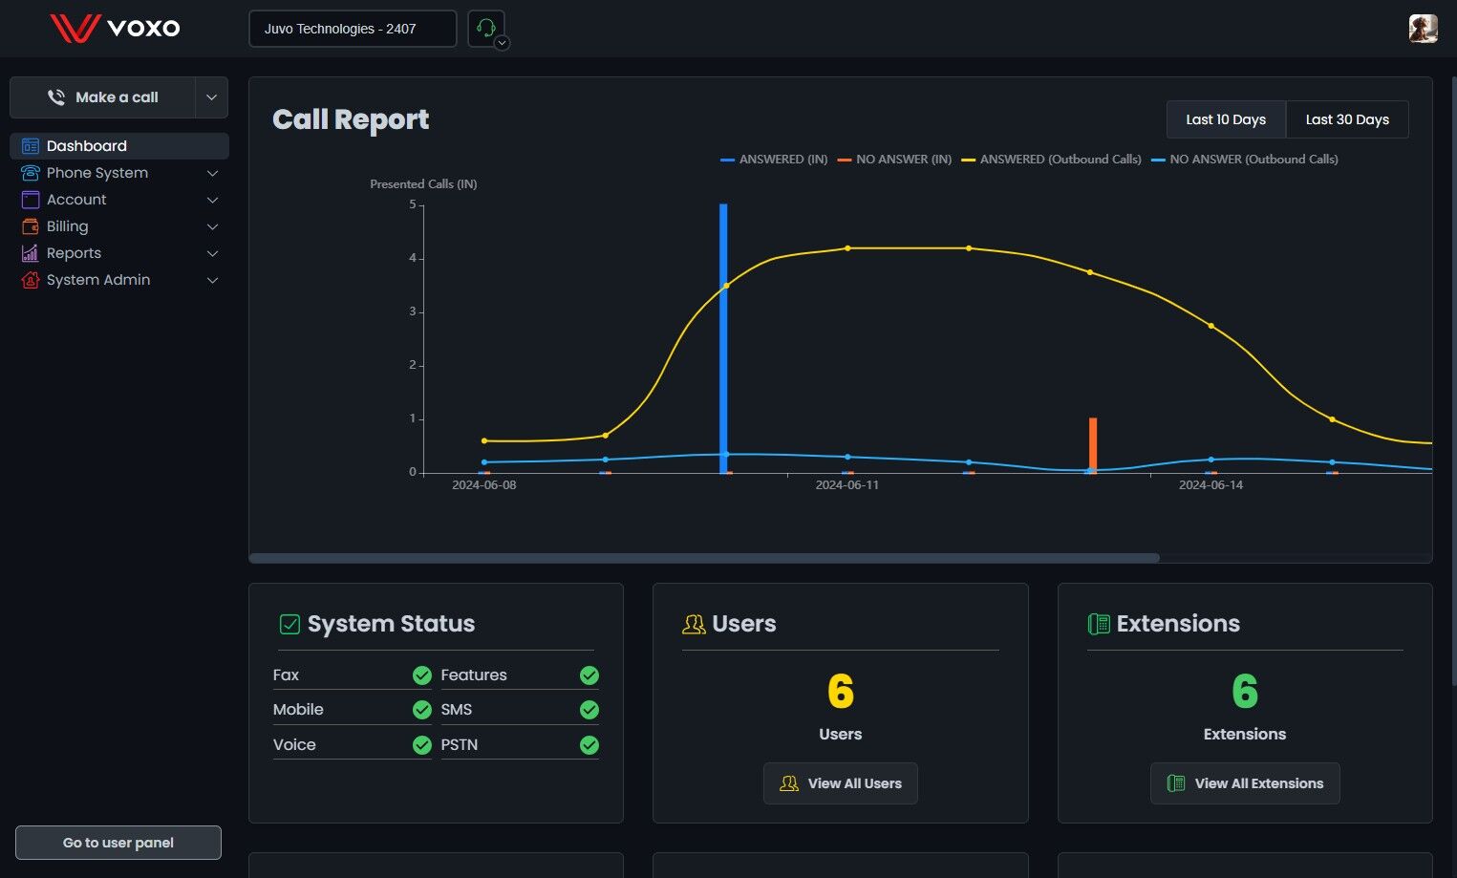Select Dashboard in the sidebar
Screen dimensions: 1457x878
click(119, 146)
